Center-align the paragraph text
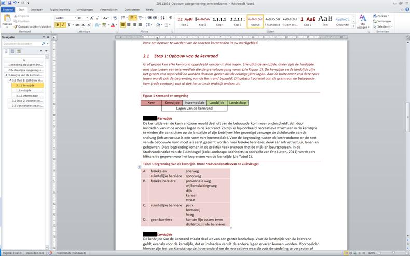The height and width of the screenshot is (256, 410). (x=129, y=25)
